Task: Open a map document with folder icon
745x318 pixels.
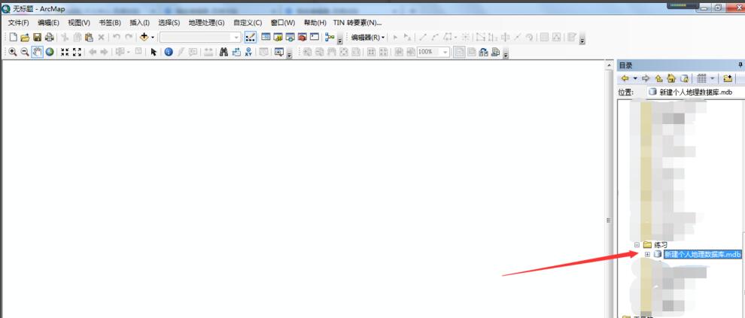Action: pyautogui.click(x=25, y=37)
